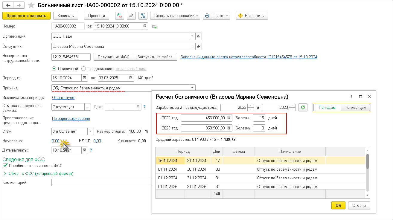Screen dimensions: 393x220
Task: Expand the Стаж dropdown list
Action: pos(91,131)
